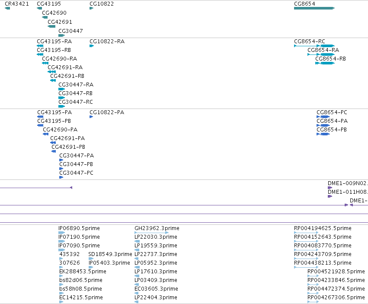Click the CR43421 gene label
Image resolution: width=368 pixels, height=304 pixels.
[x=17, y=4]
